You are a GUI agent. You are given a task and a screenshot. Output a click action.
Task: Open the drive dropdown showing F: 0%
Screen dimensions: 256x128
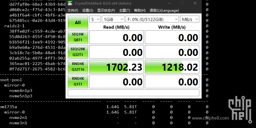pyautogui.click(x=152, y=19)
